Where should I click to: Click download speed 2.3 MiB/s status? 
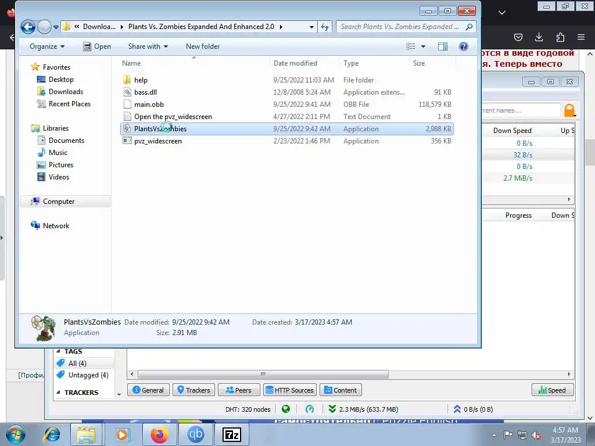pyautogui.click(x=364, y=409)
